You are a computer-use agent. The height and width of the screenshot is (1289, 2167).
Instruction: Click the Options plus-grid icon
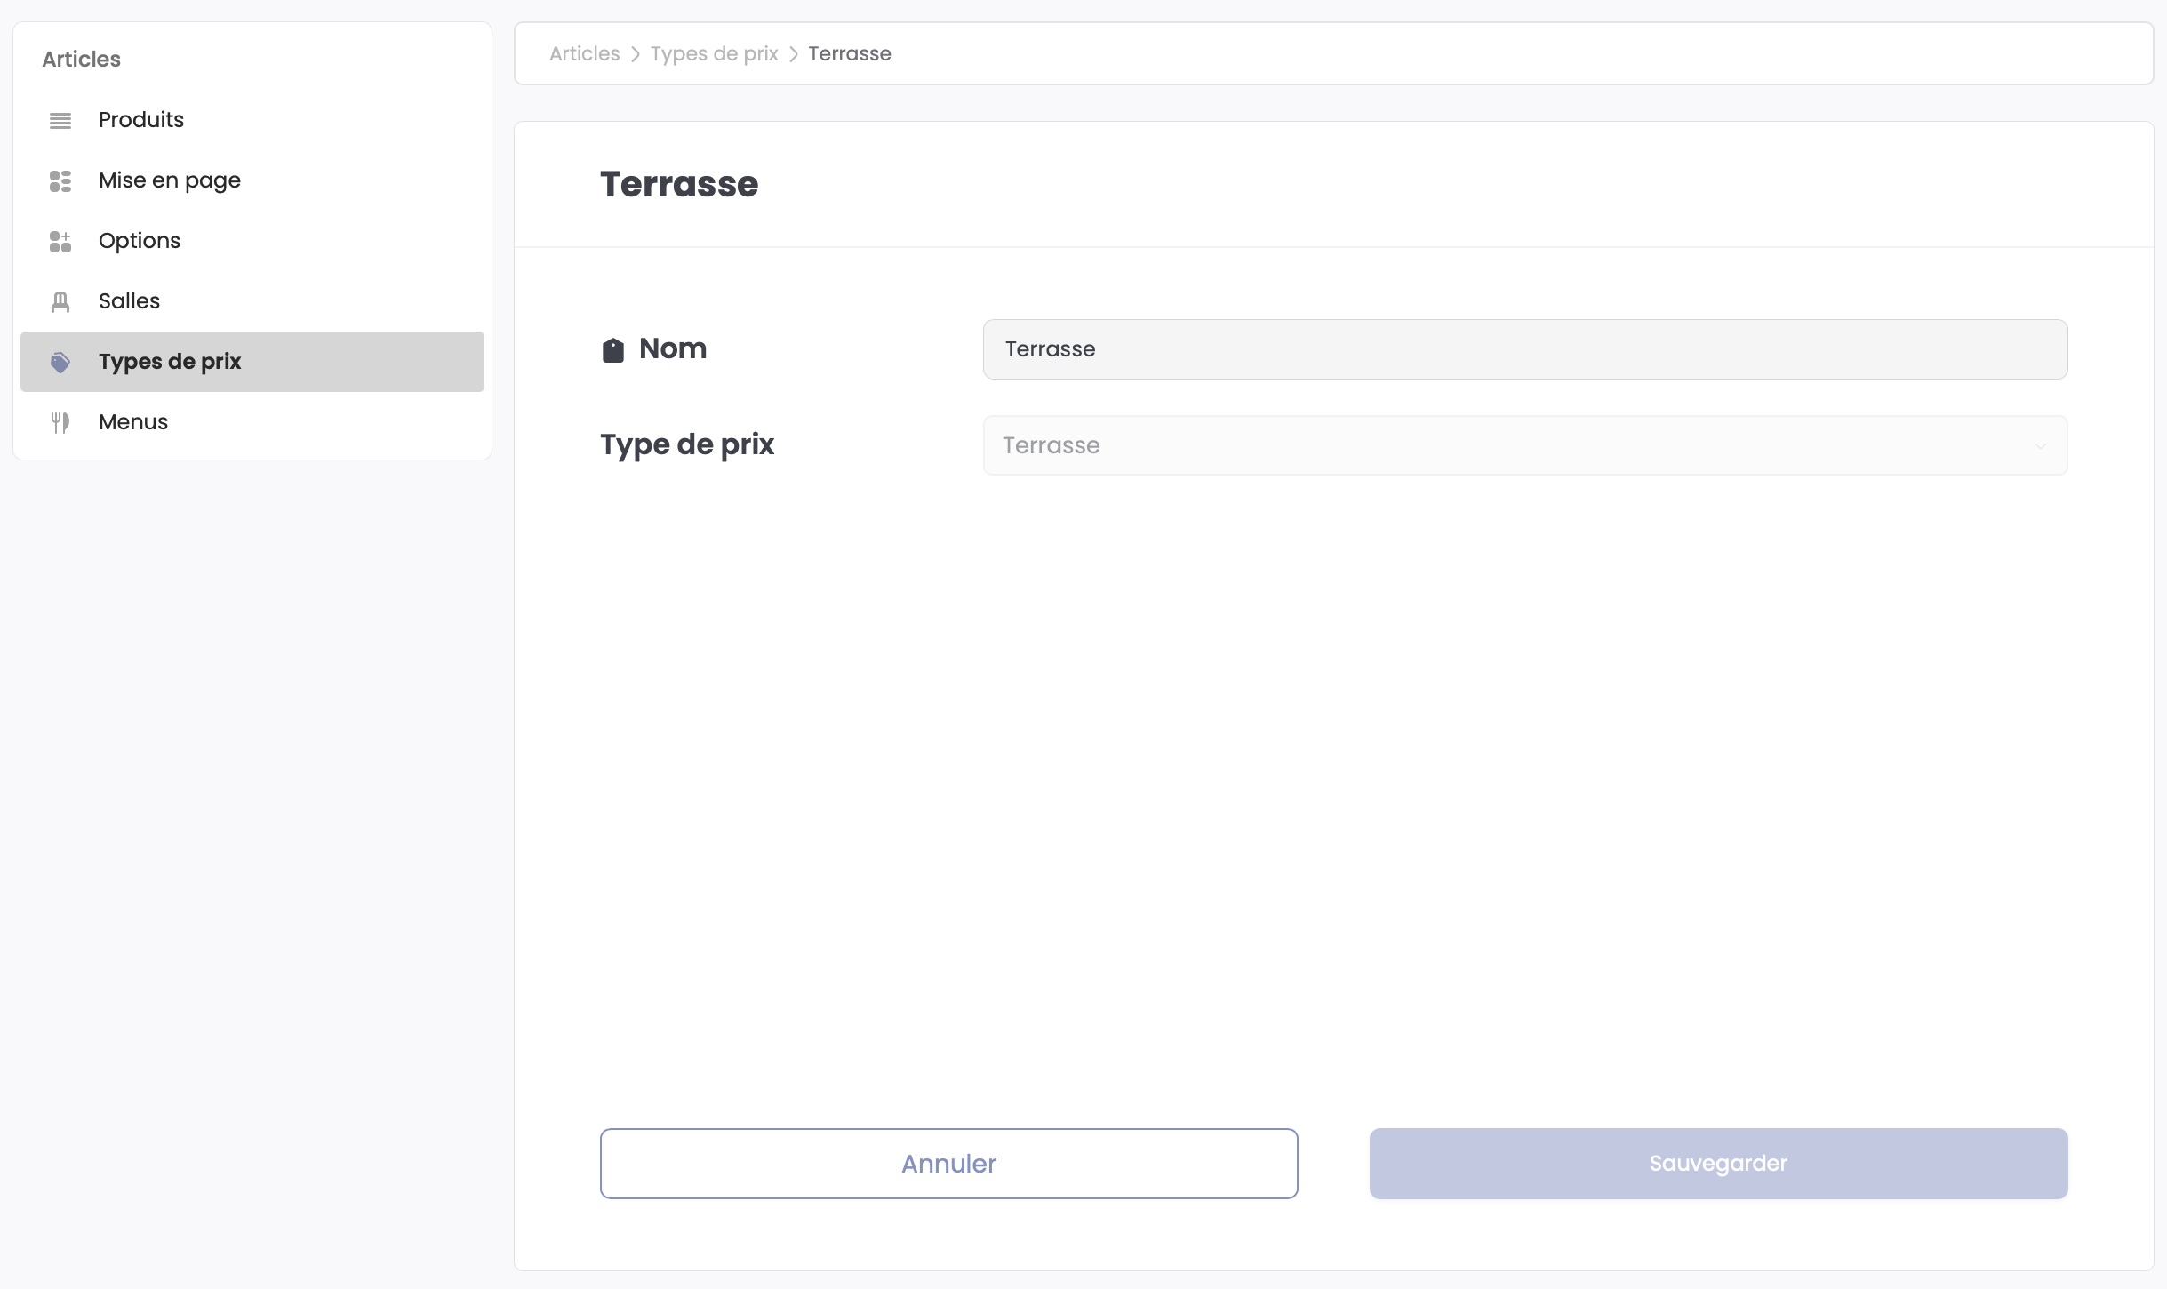coord(60,241)
